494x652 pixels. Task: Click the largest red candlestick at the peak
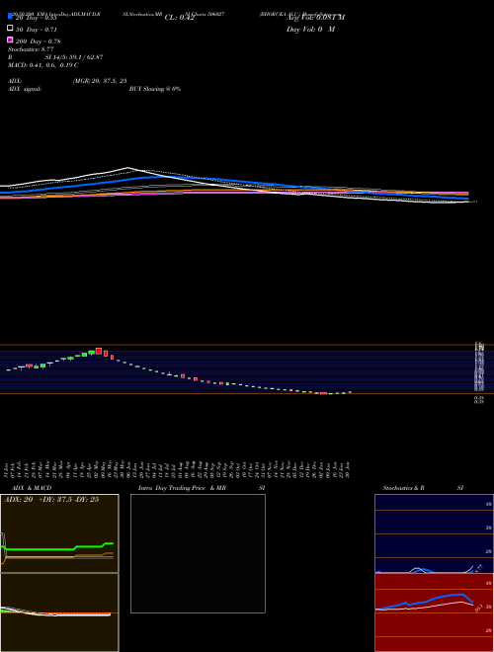point(99,351)
